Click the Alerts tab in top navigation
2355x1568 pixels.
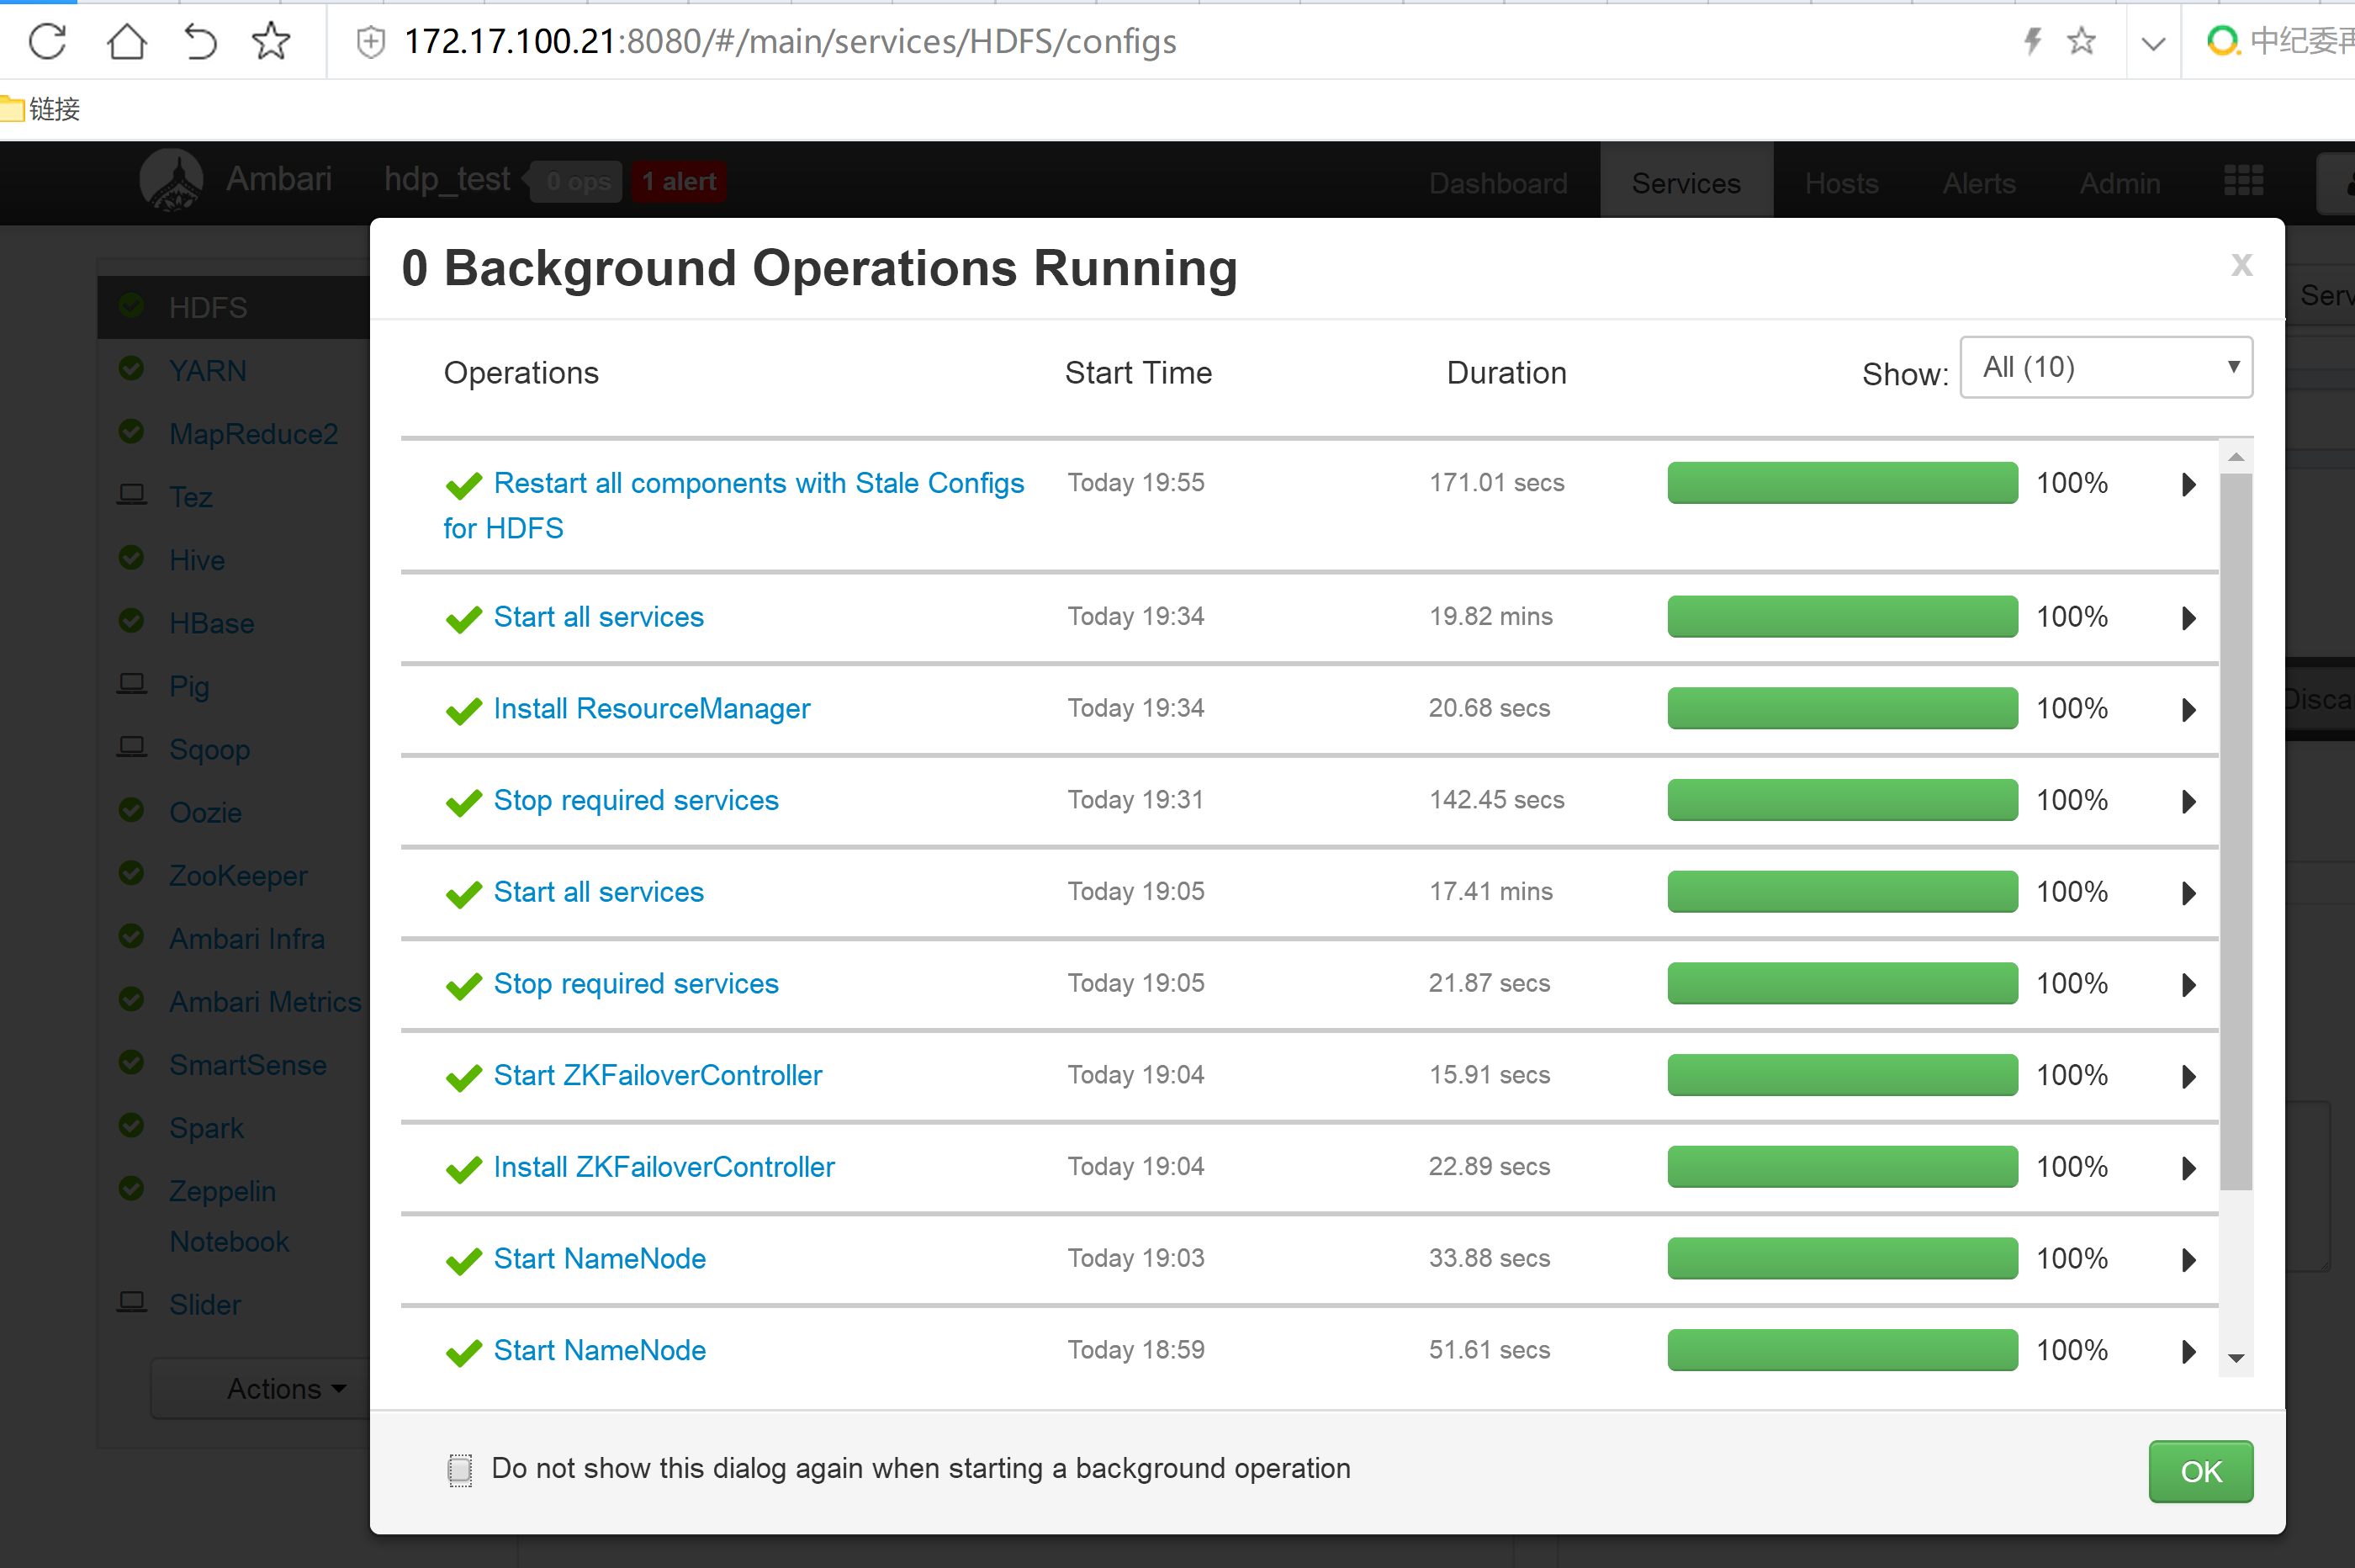click(1977, 180)
